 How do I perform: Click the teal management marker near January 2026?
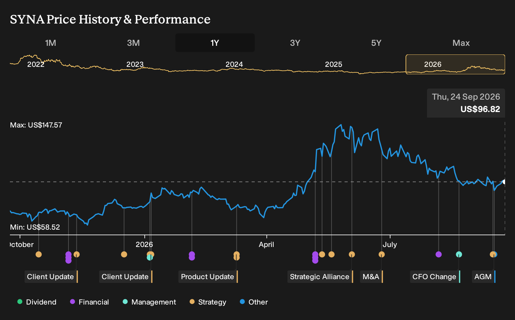tap(150, 257)
